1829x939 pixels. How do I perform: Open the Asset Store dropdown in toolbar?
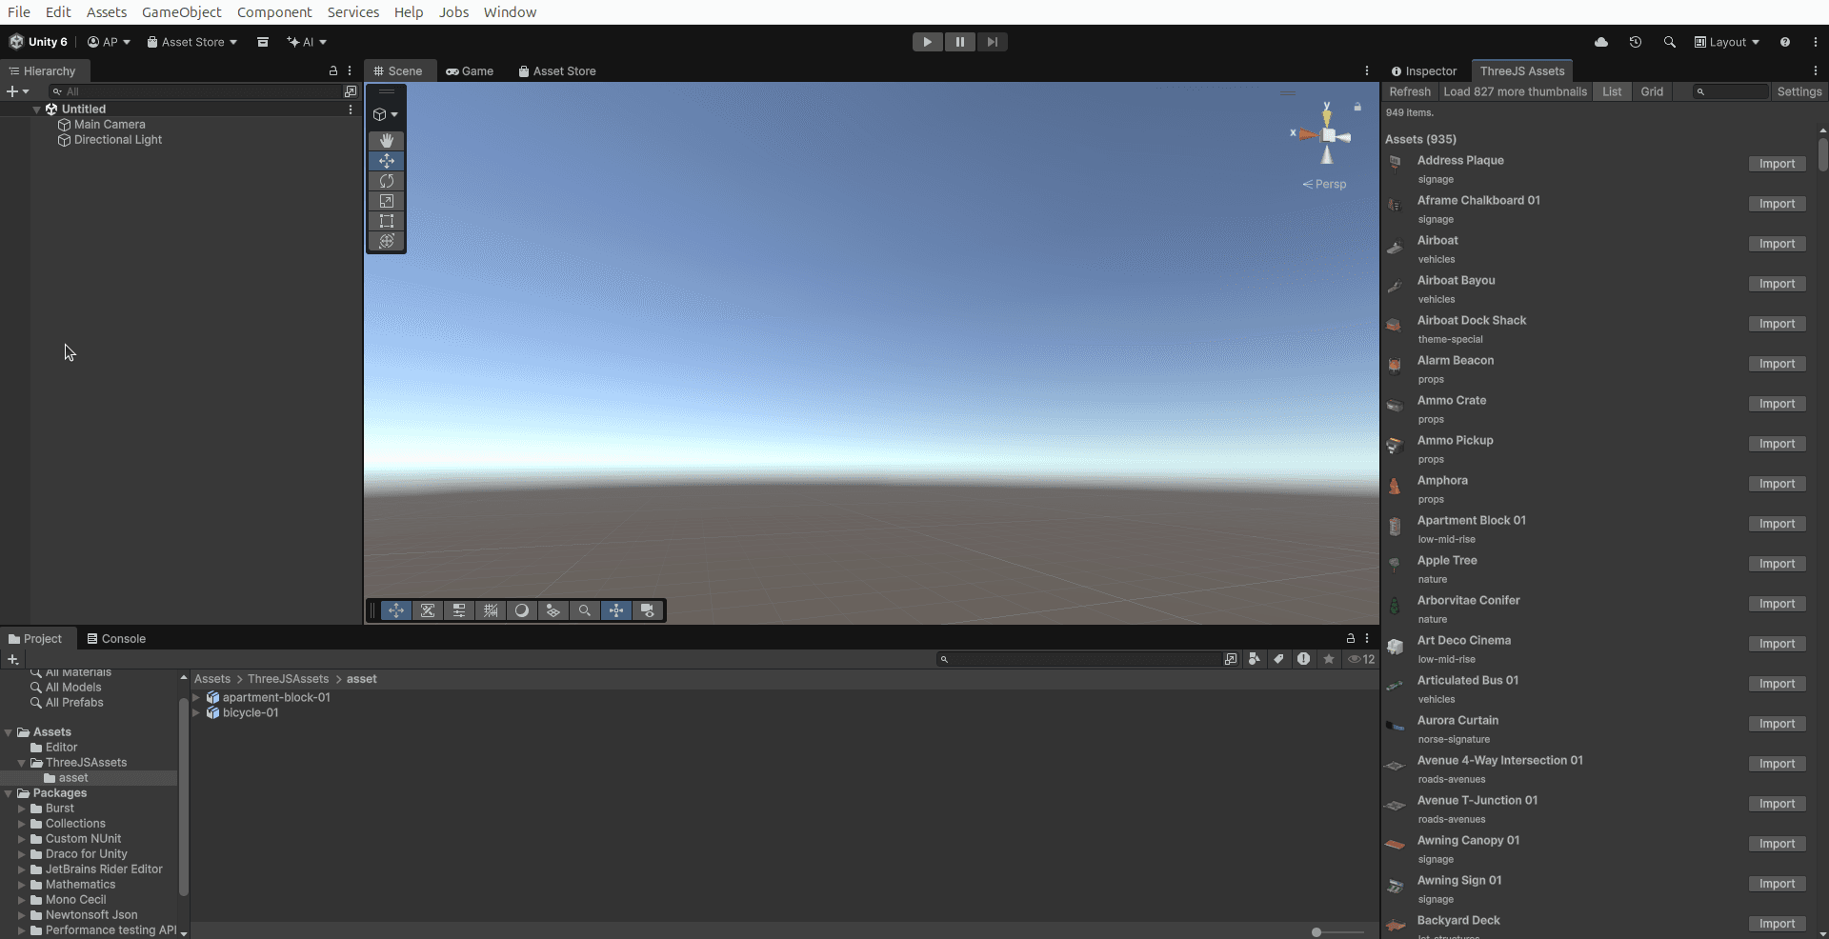(191, 42)
